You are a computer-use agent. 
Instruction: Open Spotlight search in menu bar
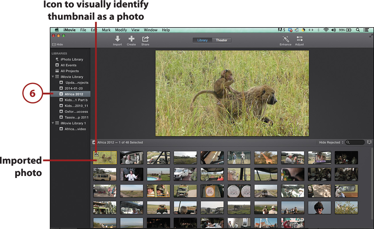pyautogui.click(x=358, y=30)
